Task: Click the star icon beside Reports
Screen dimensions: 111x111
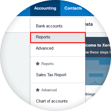Action: (x=38, y=64)
